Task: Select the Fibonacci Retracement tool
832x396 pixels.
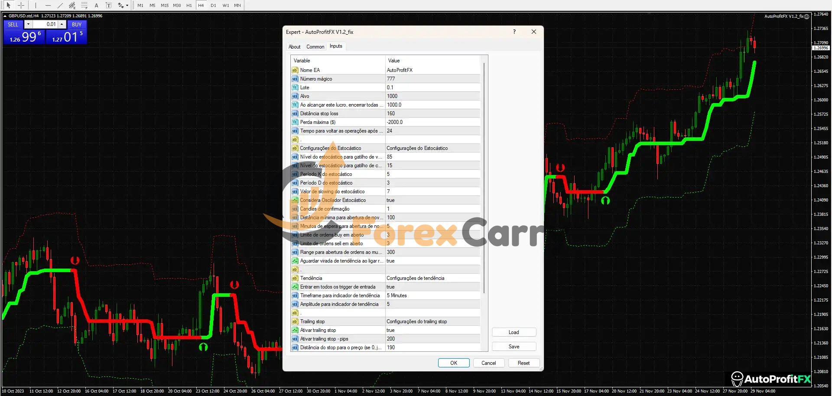Action: pyautogui.click(x=84, y=5)
